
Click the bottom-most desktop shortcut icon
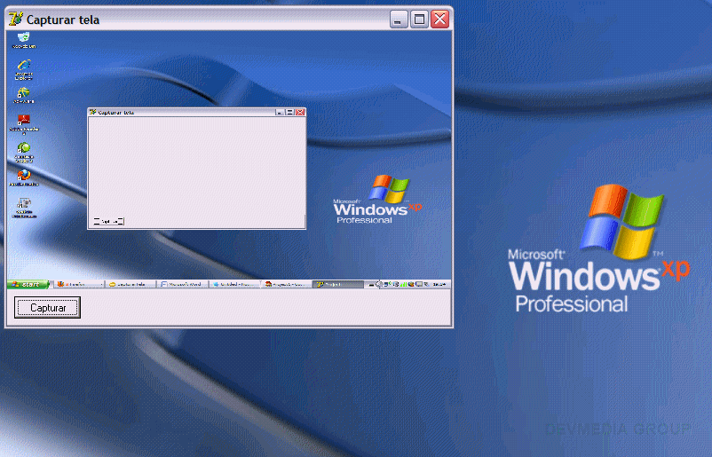click(24, 204)
